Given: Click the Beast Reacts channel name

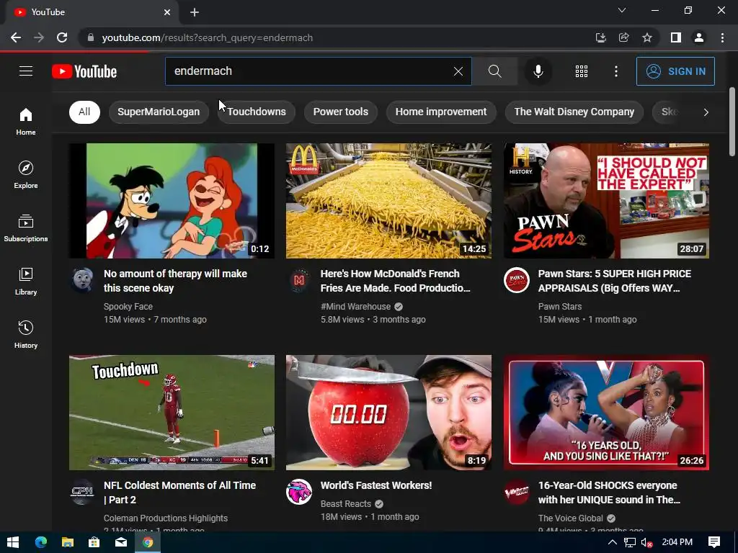Looking at the screenshot, I should [346, 503].
